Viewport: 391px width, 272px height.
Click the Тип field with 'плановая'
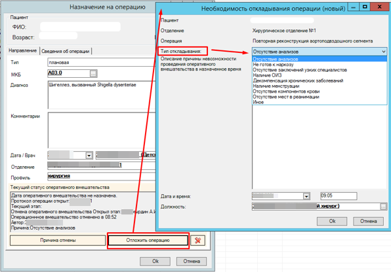(102, 62)
